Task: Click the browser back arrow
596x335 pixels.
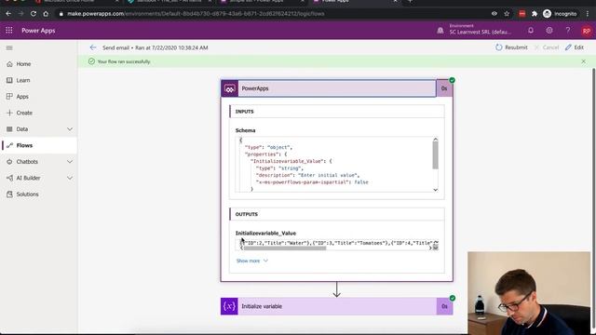Action: pyautogui.click(x=8, y=14)
